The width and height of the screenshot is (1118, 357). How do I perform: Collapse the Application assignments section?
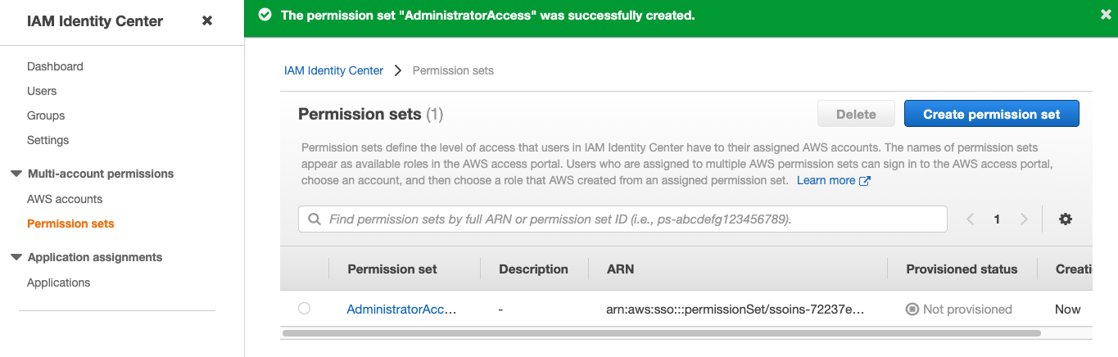[16, 257]
